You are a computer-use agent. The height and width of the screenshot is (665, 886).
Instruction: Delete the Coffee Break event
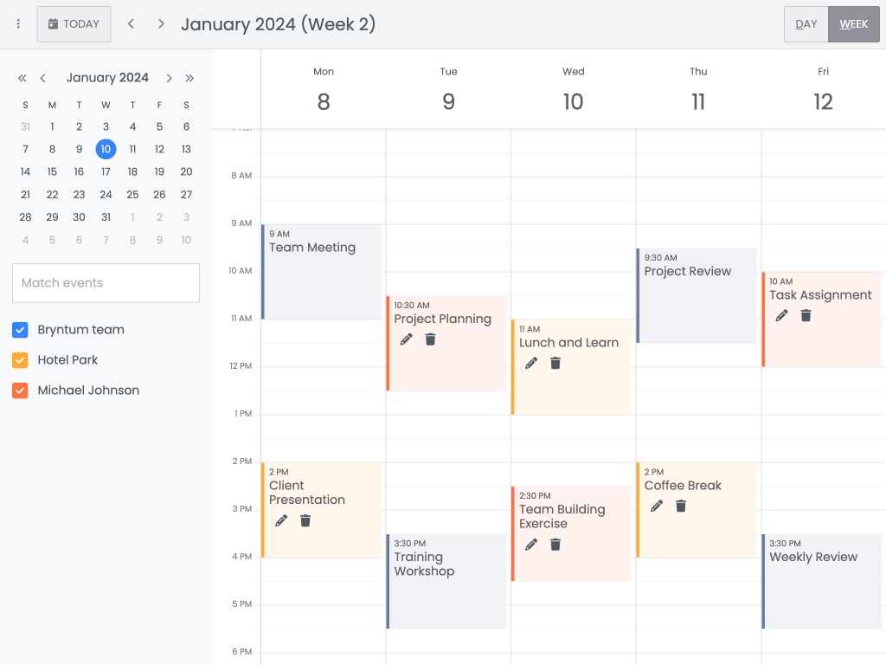pyautogui.click(x=681, y=506)
